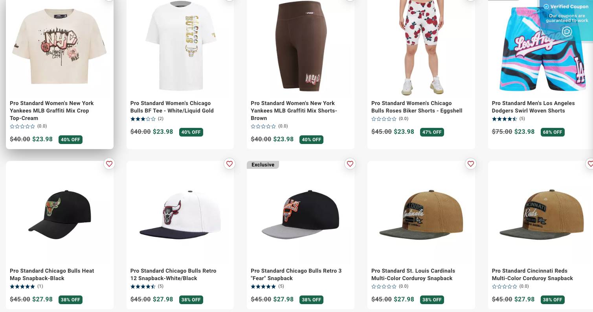Click the heart icon on the Bulls Roses Biker Shorts
The height and width of the screenshot is (312, 593).
pos(470,0)
